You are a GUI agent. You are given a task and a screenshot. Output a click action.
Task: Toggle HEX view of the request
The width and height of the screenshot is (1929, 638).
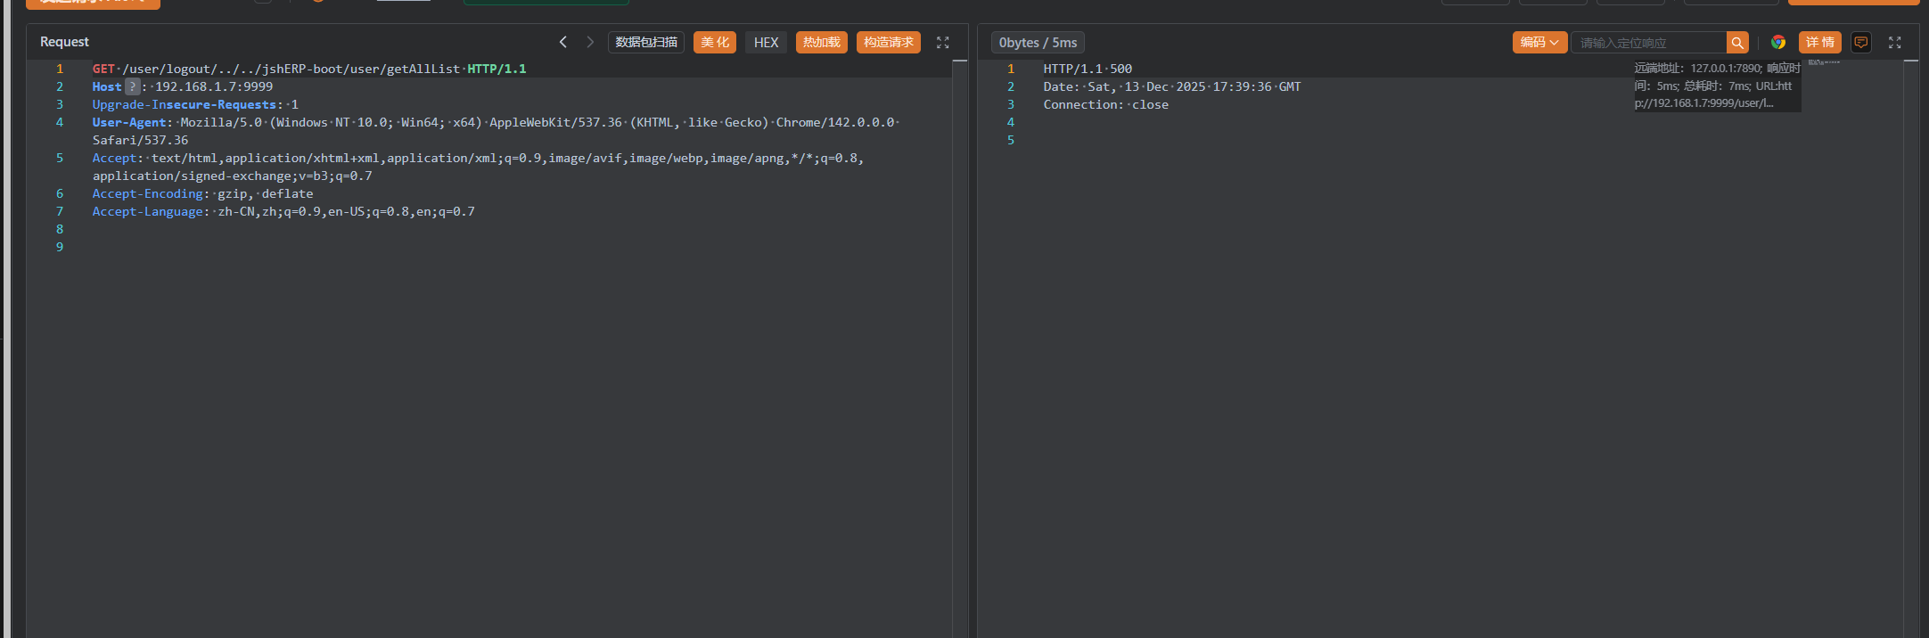tap(766, 42)
